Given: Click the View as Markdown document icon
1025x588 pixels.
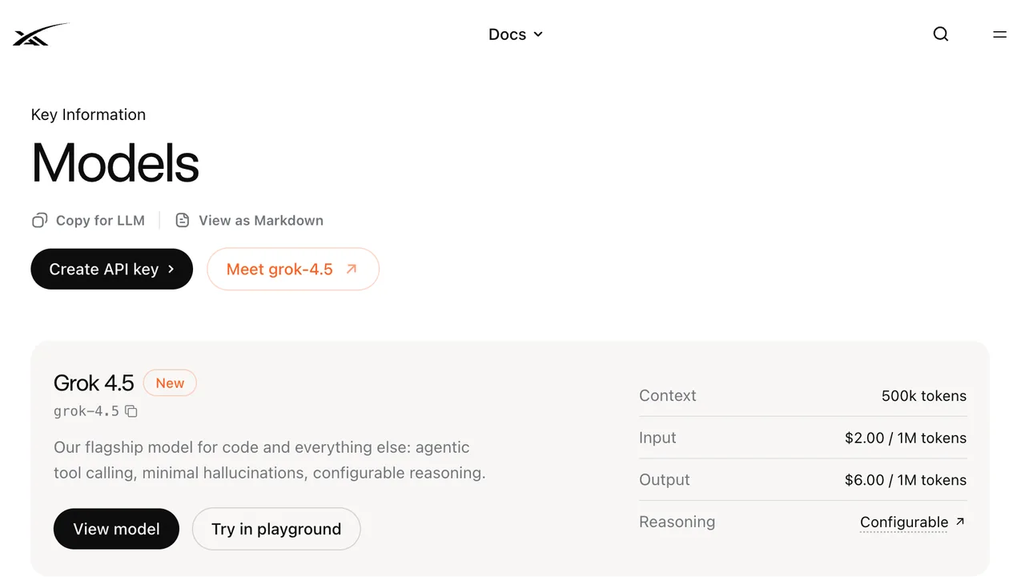Looking at the screenshot, I should click(183, 220).
